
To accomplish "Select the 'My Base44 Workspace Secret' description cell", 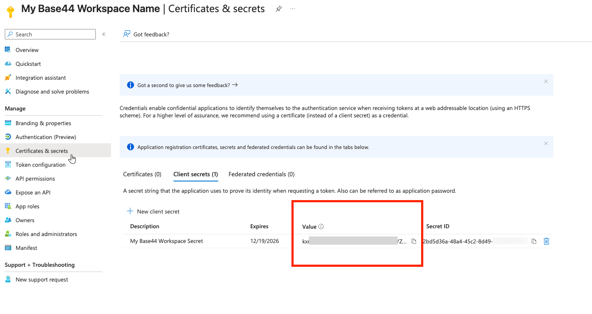I will pos(167,241).
